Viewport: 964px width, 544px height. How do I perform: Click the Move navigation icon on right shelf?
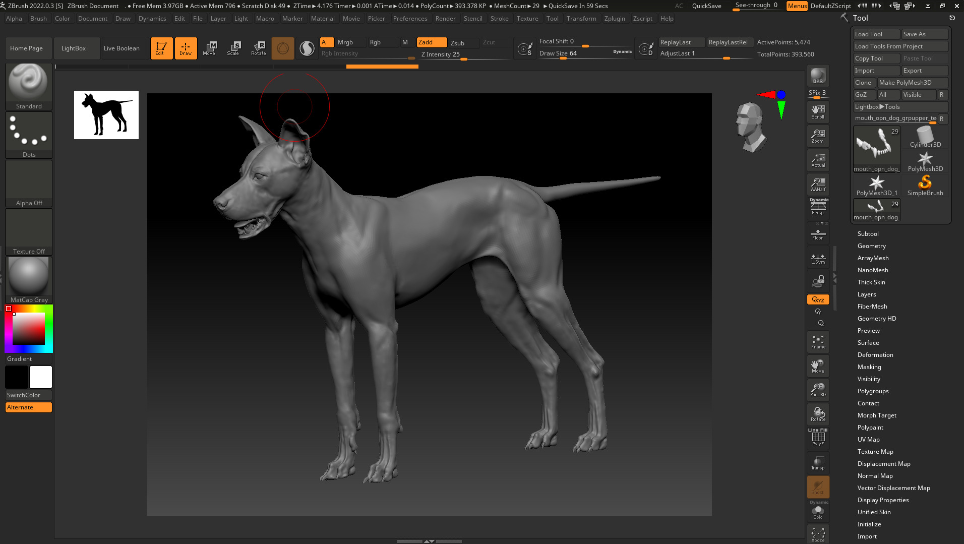point(818,366)
